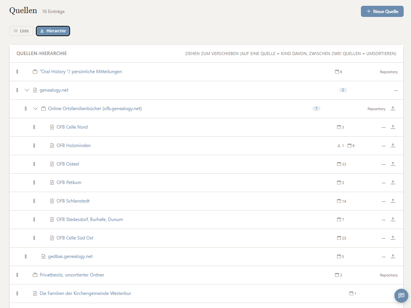Click the child count badge on genealogy.net
Screen dimensions: 411x308
coord(343,90)
